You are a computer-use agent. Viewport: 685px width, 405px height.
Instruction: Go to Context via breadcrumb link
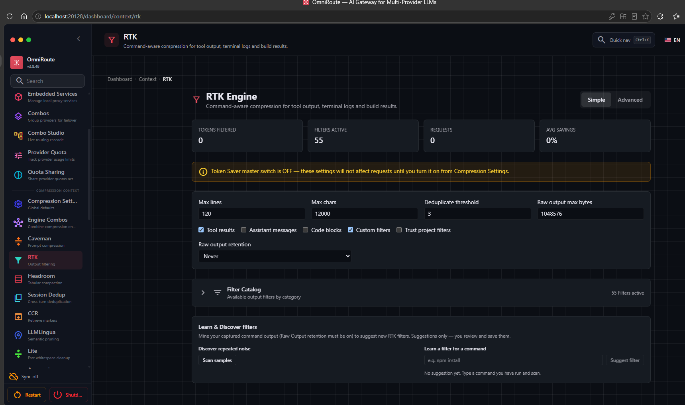(x=147, y=79)
